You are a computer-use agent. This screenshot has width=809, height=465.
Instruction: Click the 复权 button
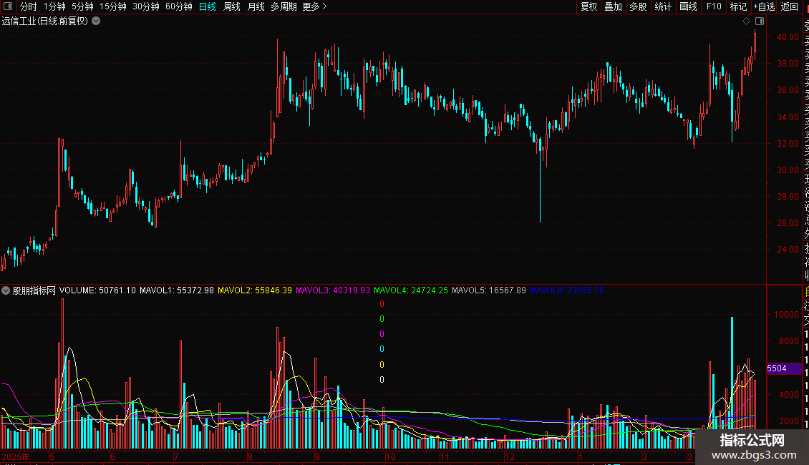pyautogui.click(x=588, y=6)
